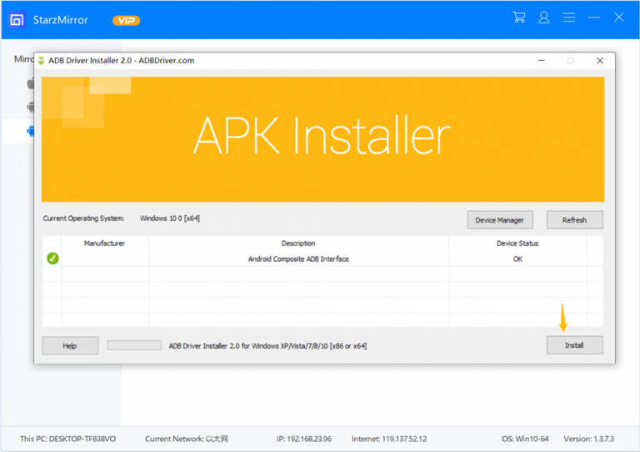Open Device Manager
The image size is (640, 452).
[x=499, y=220]
